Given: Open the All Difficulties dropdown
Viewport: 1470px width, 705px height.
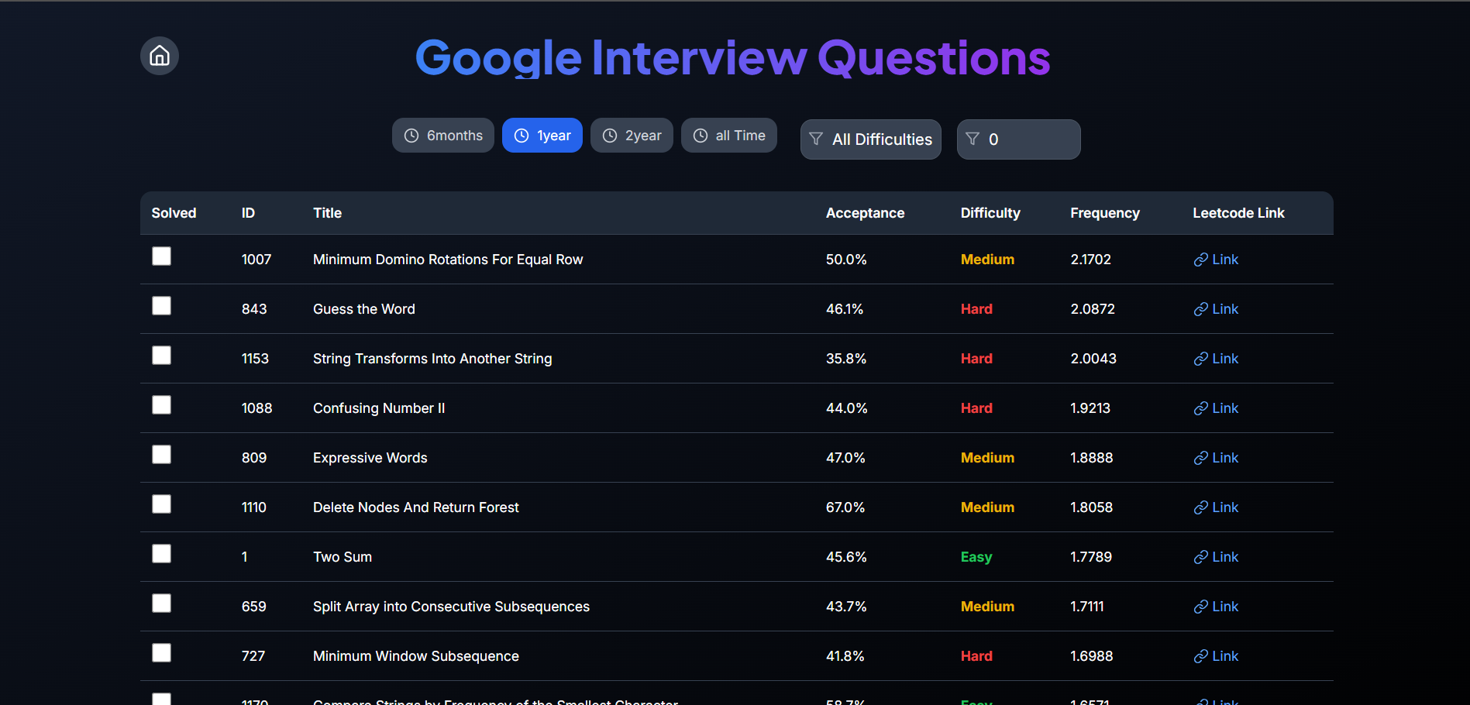Looking at the screenshot, I should [871, 139].
